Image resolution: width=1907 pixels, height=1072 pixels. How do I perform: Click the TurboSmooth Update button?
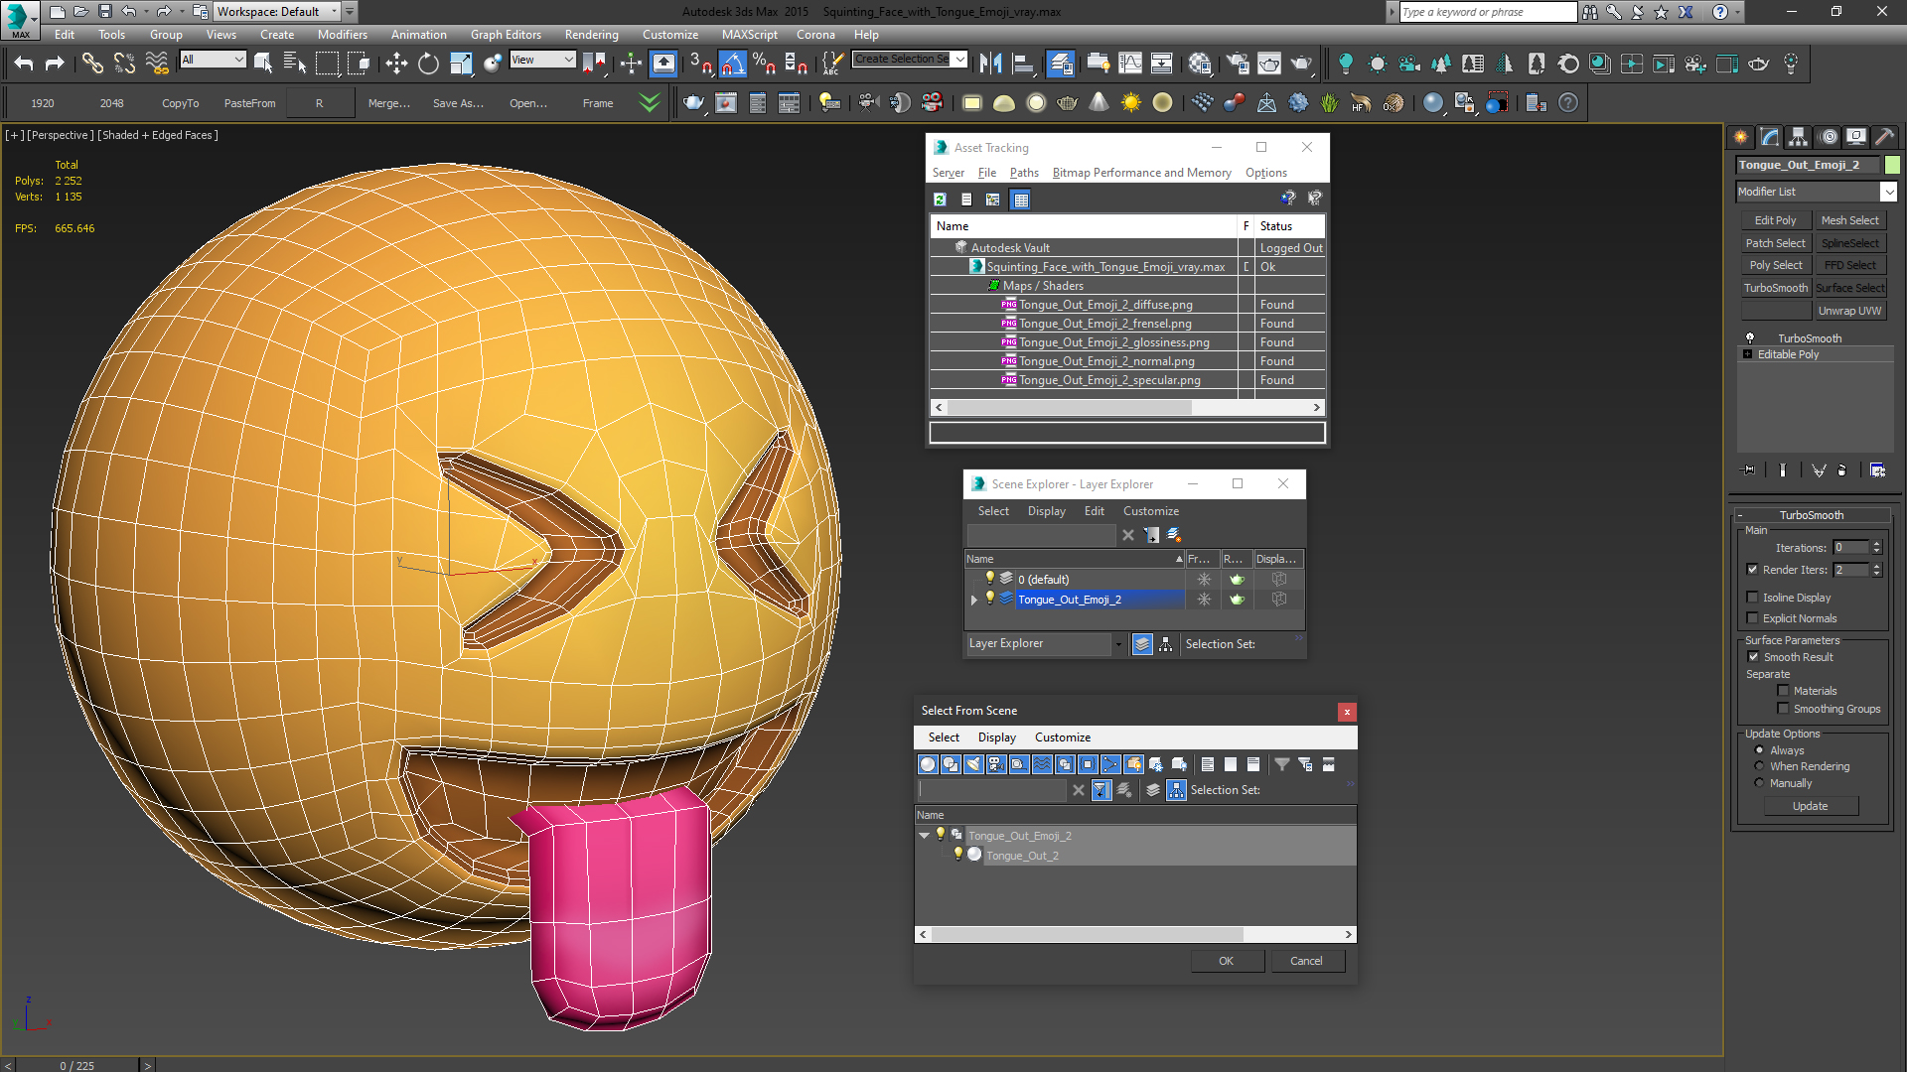[x=1810, y=806]
